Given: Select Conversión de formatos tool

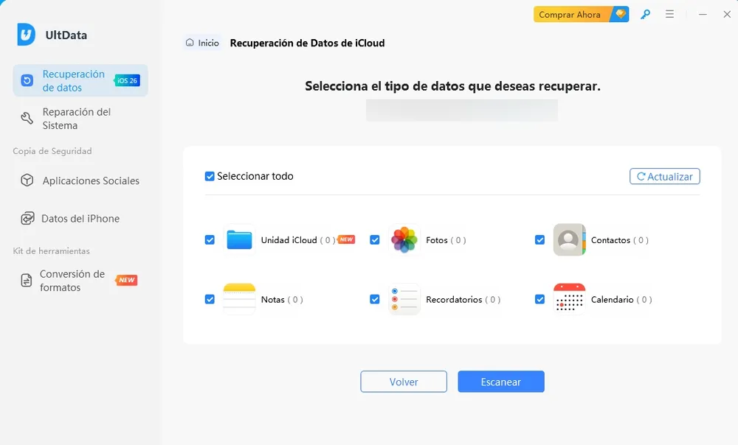Looking at the screenshot, I should click(74, 280).
